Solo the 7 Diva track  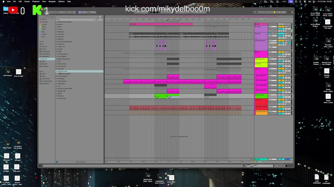click(286, 64)
